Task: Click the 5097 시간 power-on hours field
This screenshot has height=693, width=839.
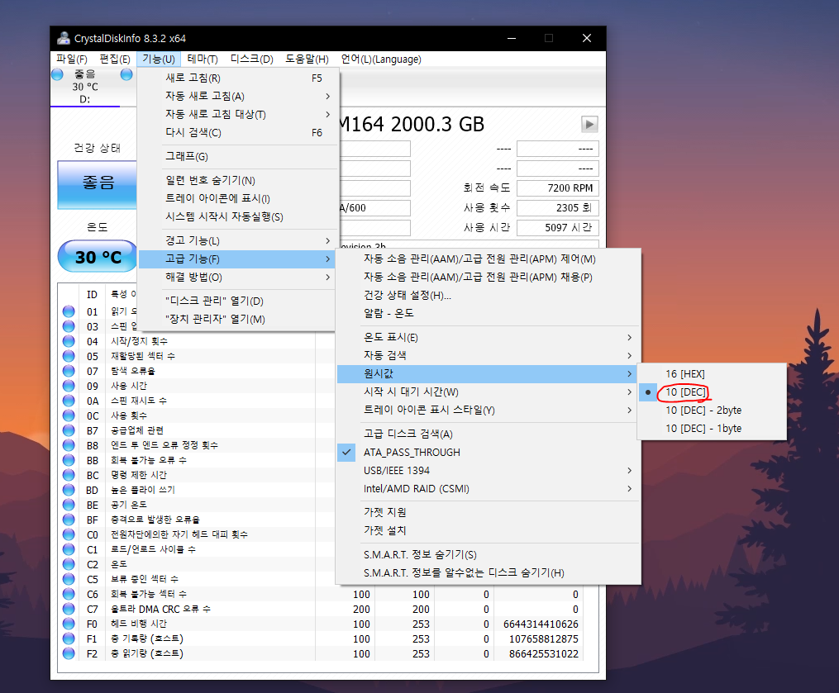Action: coord(558,228)
